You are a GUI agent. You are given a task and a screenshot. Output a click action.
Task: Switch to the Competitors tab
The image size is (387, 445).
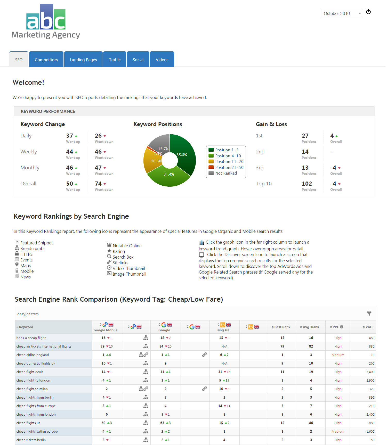pyautogui.click(x=46, y=60)
